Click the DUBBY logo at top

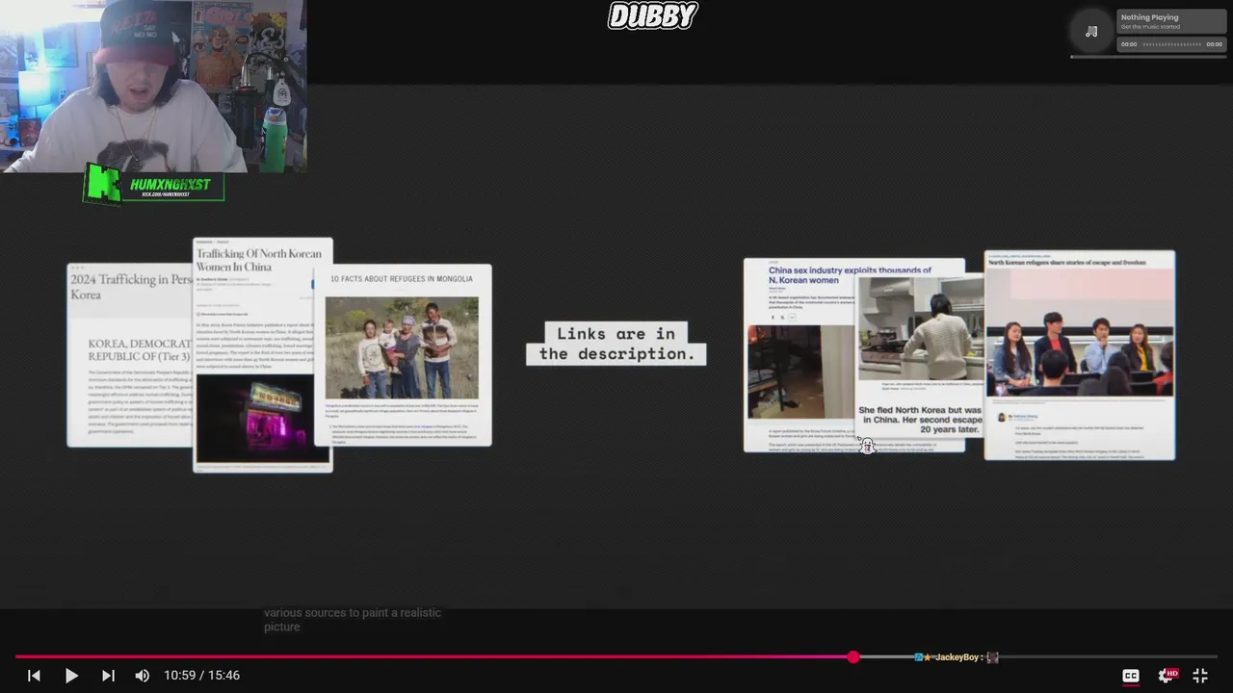pyautogui.click(x=652, y=15)
